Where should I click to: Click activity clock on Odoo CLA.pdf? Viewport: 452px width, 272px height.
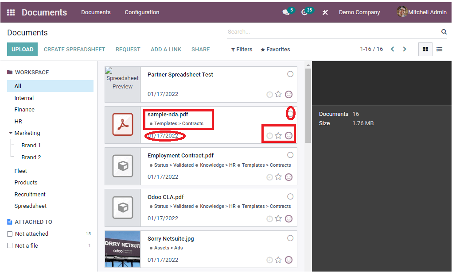269,219
